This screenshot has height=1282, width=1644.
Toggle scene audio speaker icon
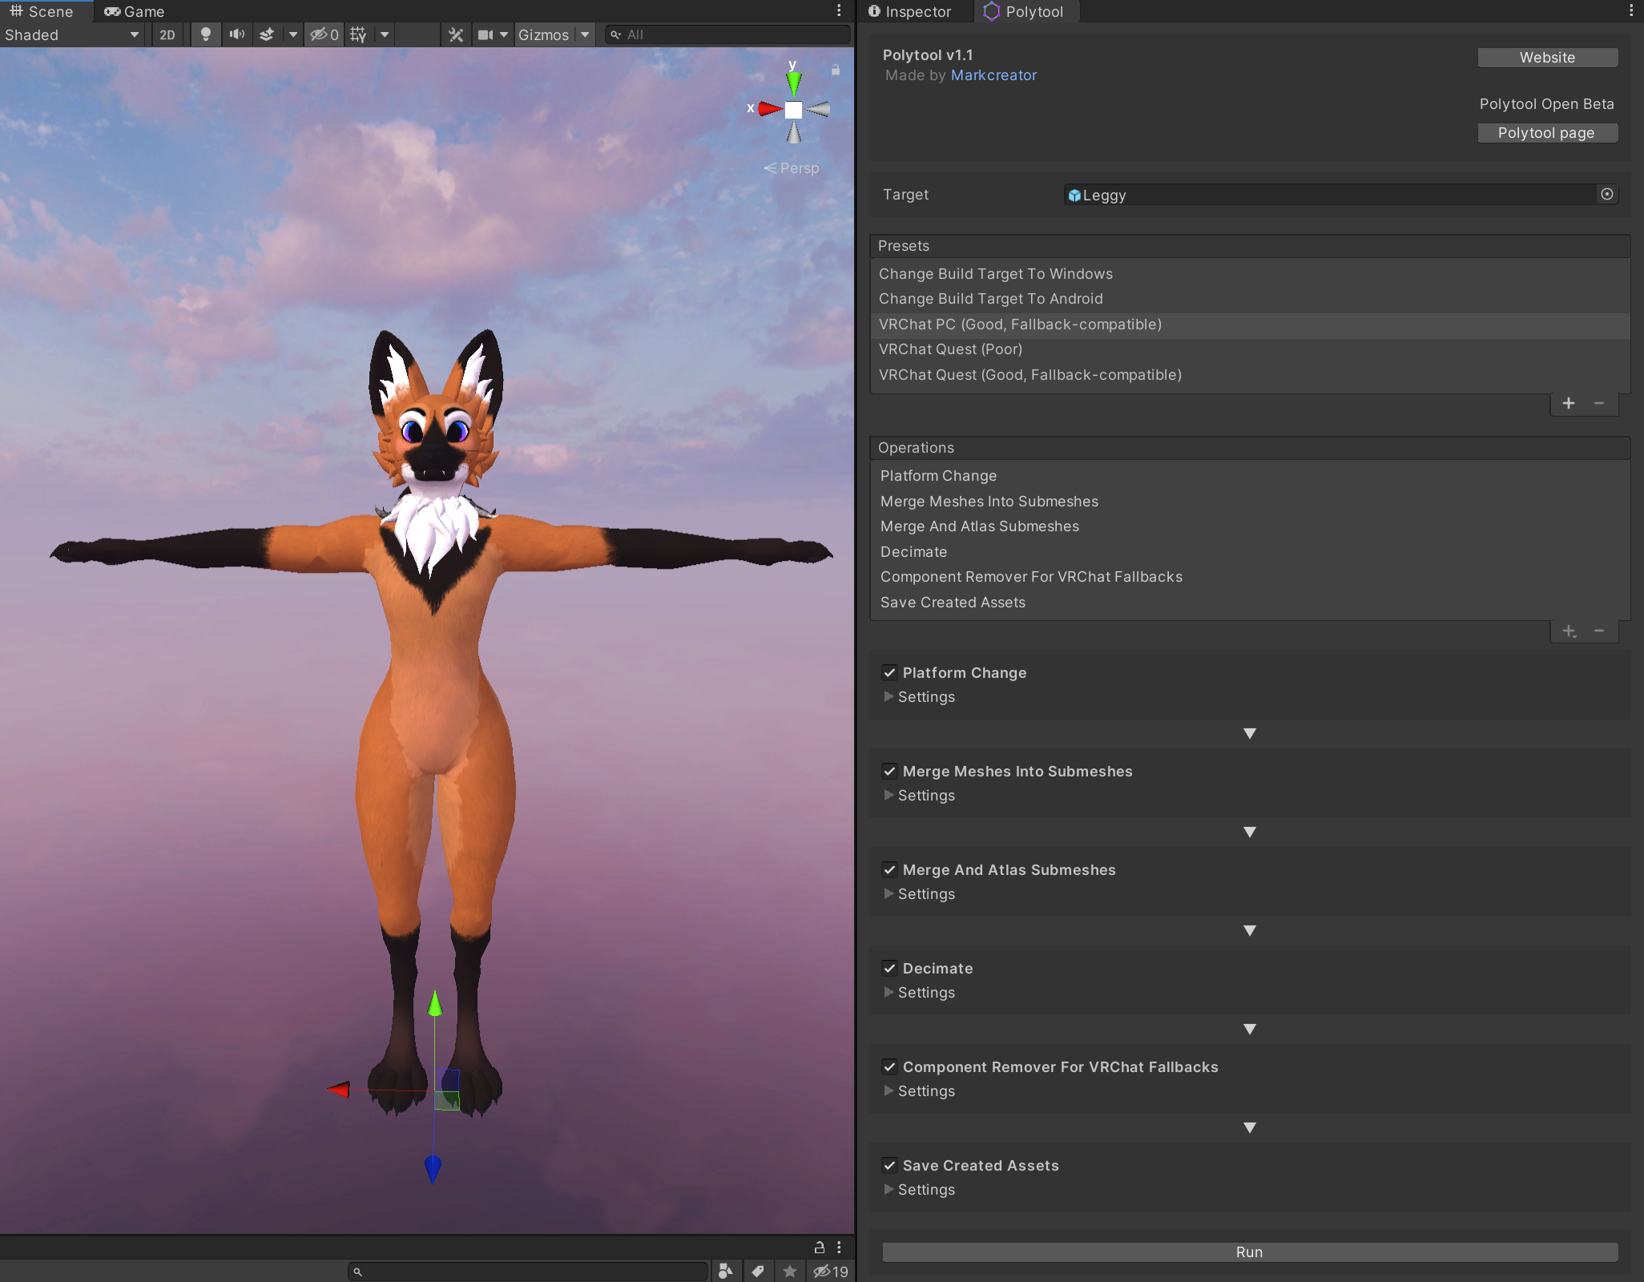[x=236, y=34]
